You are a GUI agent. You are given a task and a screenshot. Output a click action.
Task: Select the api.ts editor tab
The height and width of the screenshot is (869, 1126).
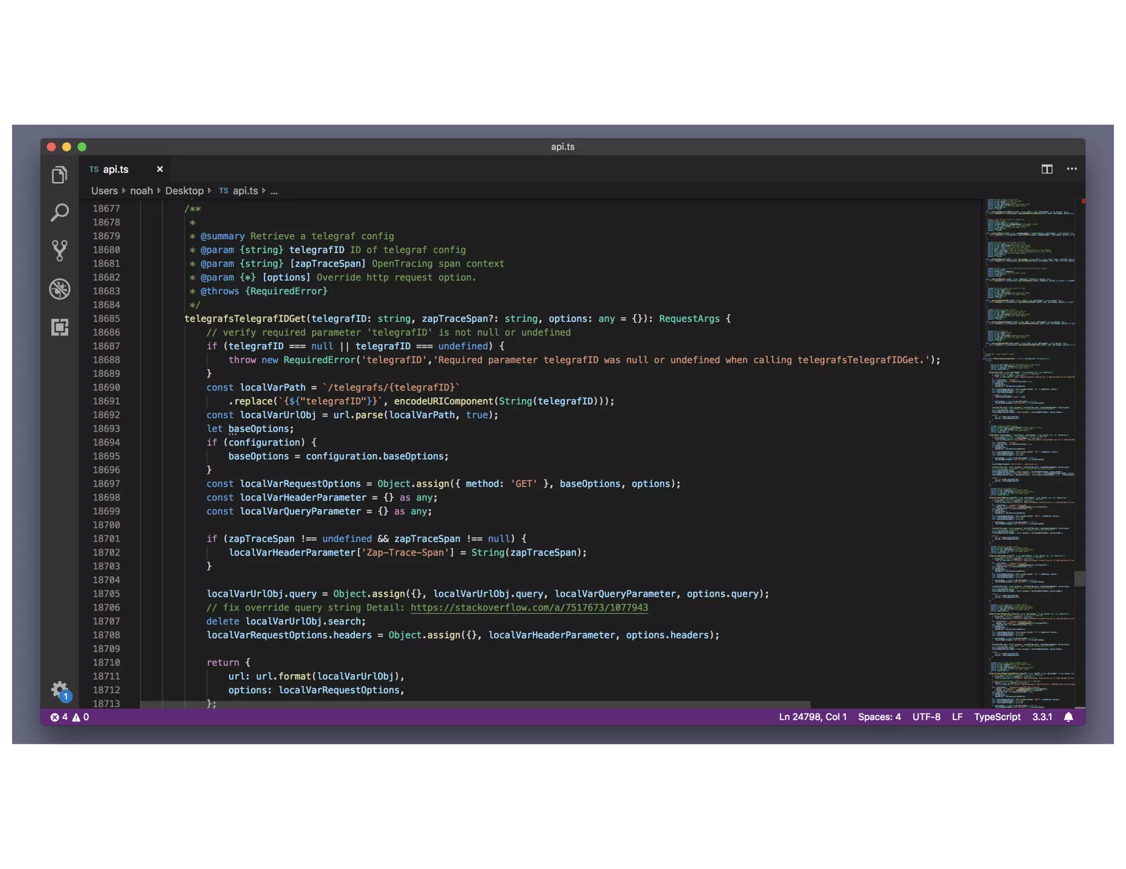click(x=115, y=169)
